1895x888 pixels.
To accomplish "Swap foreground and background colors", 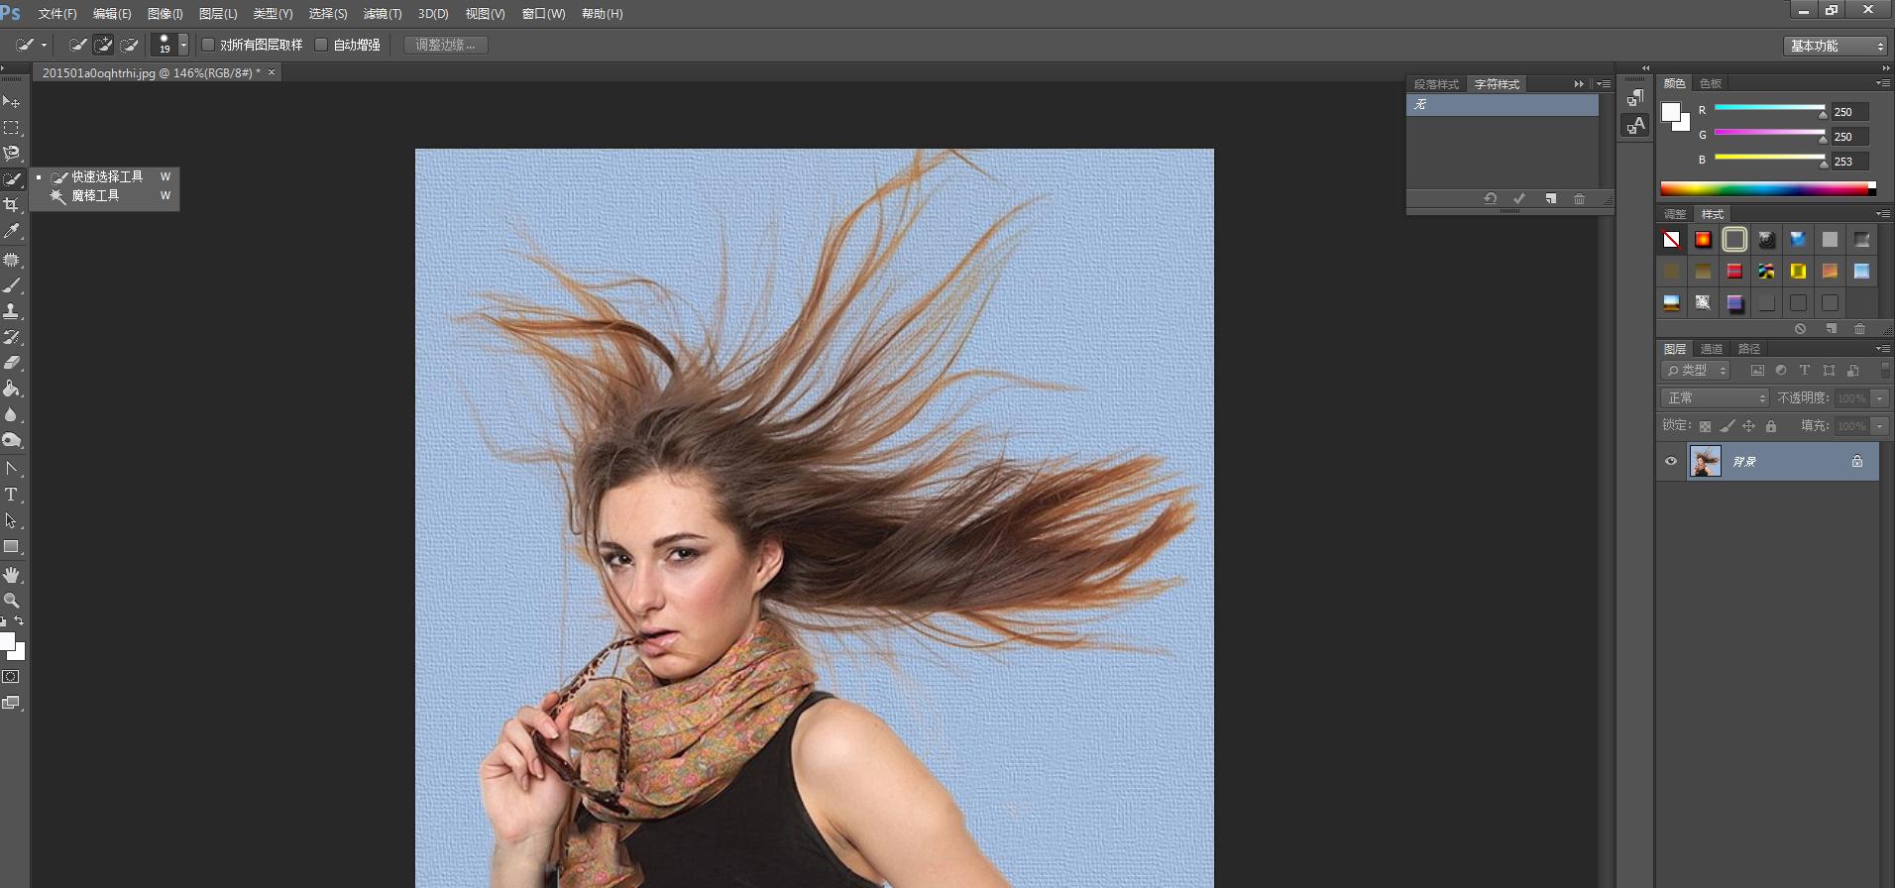I will [x=19, y=621].
